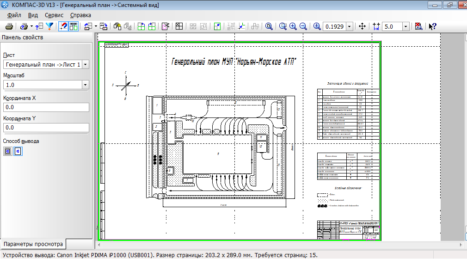Open the Сервис menu
Viewport: 467px width, 259px height.
tap(54, 15)
